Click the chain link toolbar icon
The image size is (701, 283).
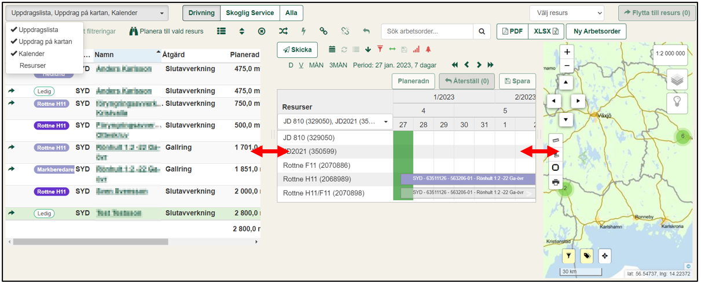coord(324,31)
